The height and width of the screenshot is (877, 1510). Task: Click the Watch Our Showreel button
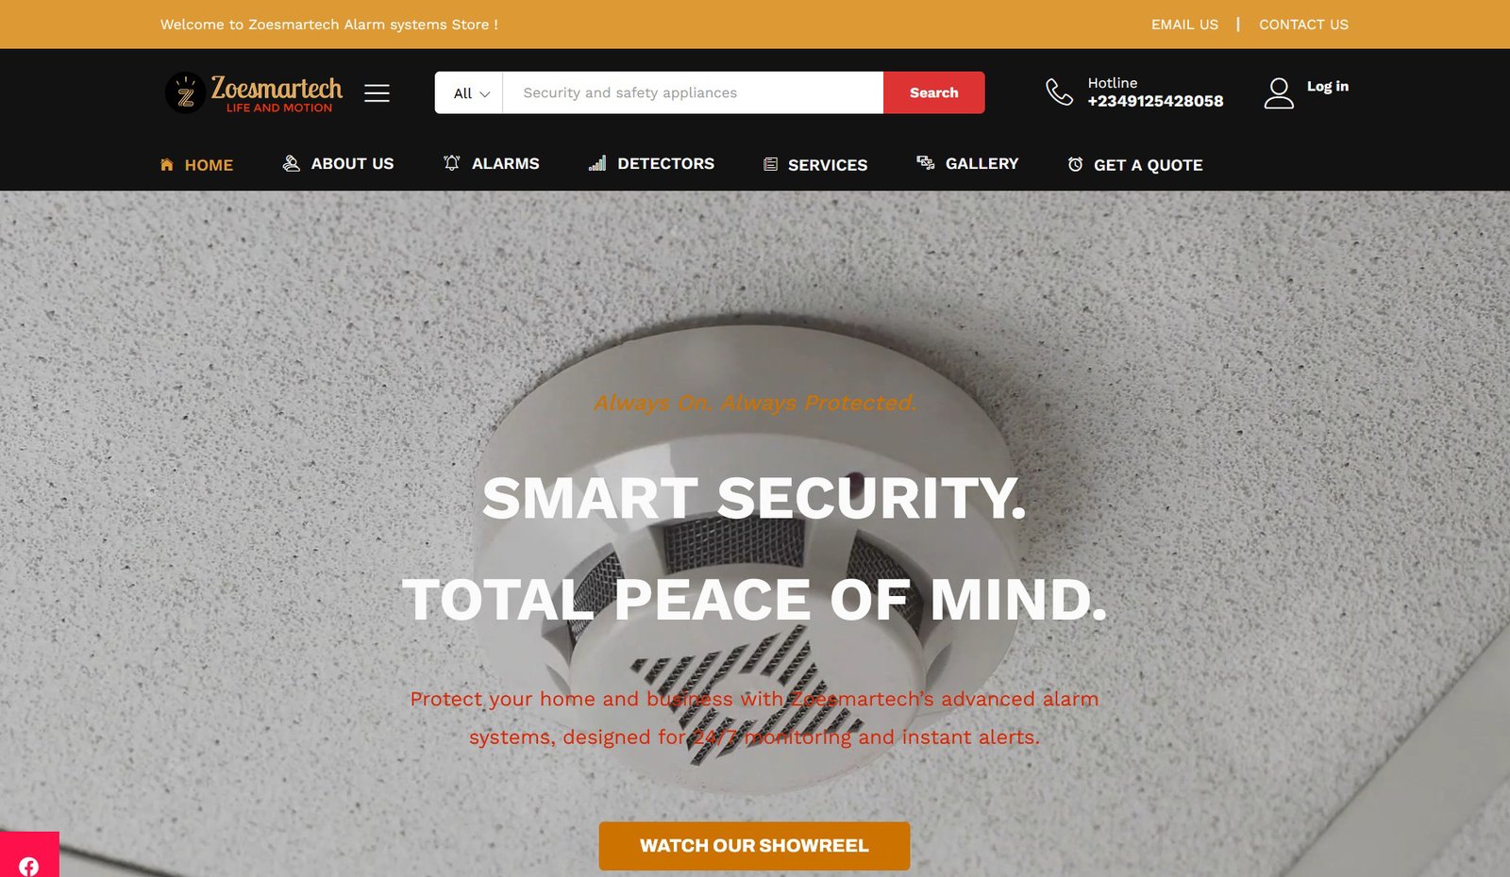tap(754, 846)
